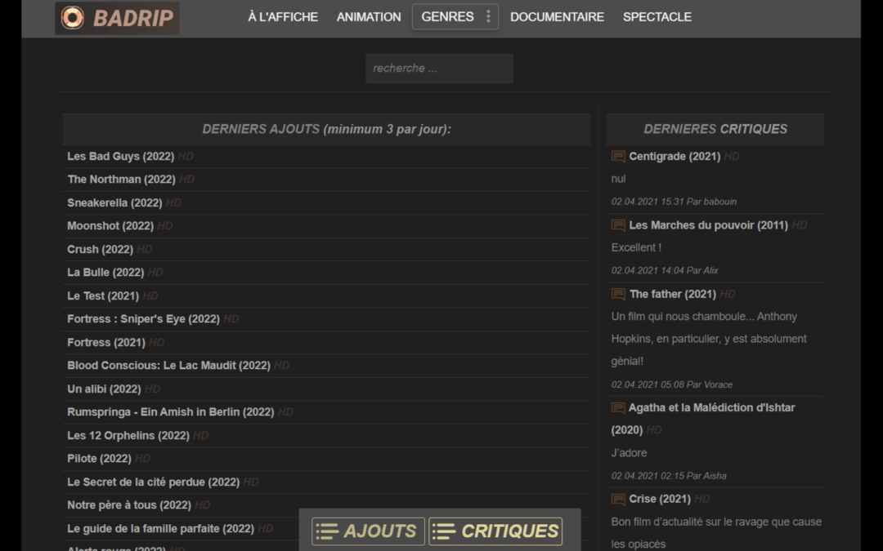Open Le guide de la famille parfaite

coord(160,528)
